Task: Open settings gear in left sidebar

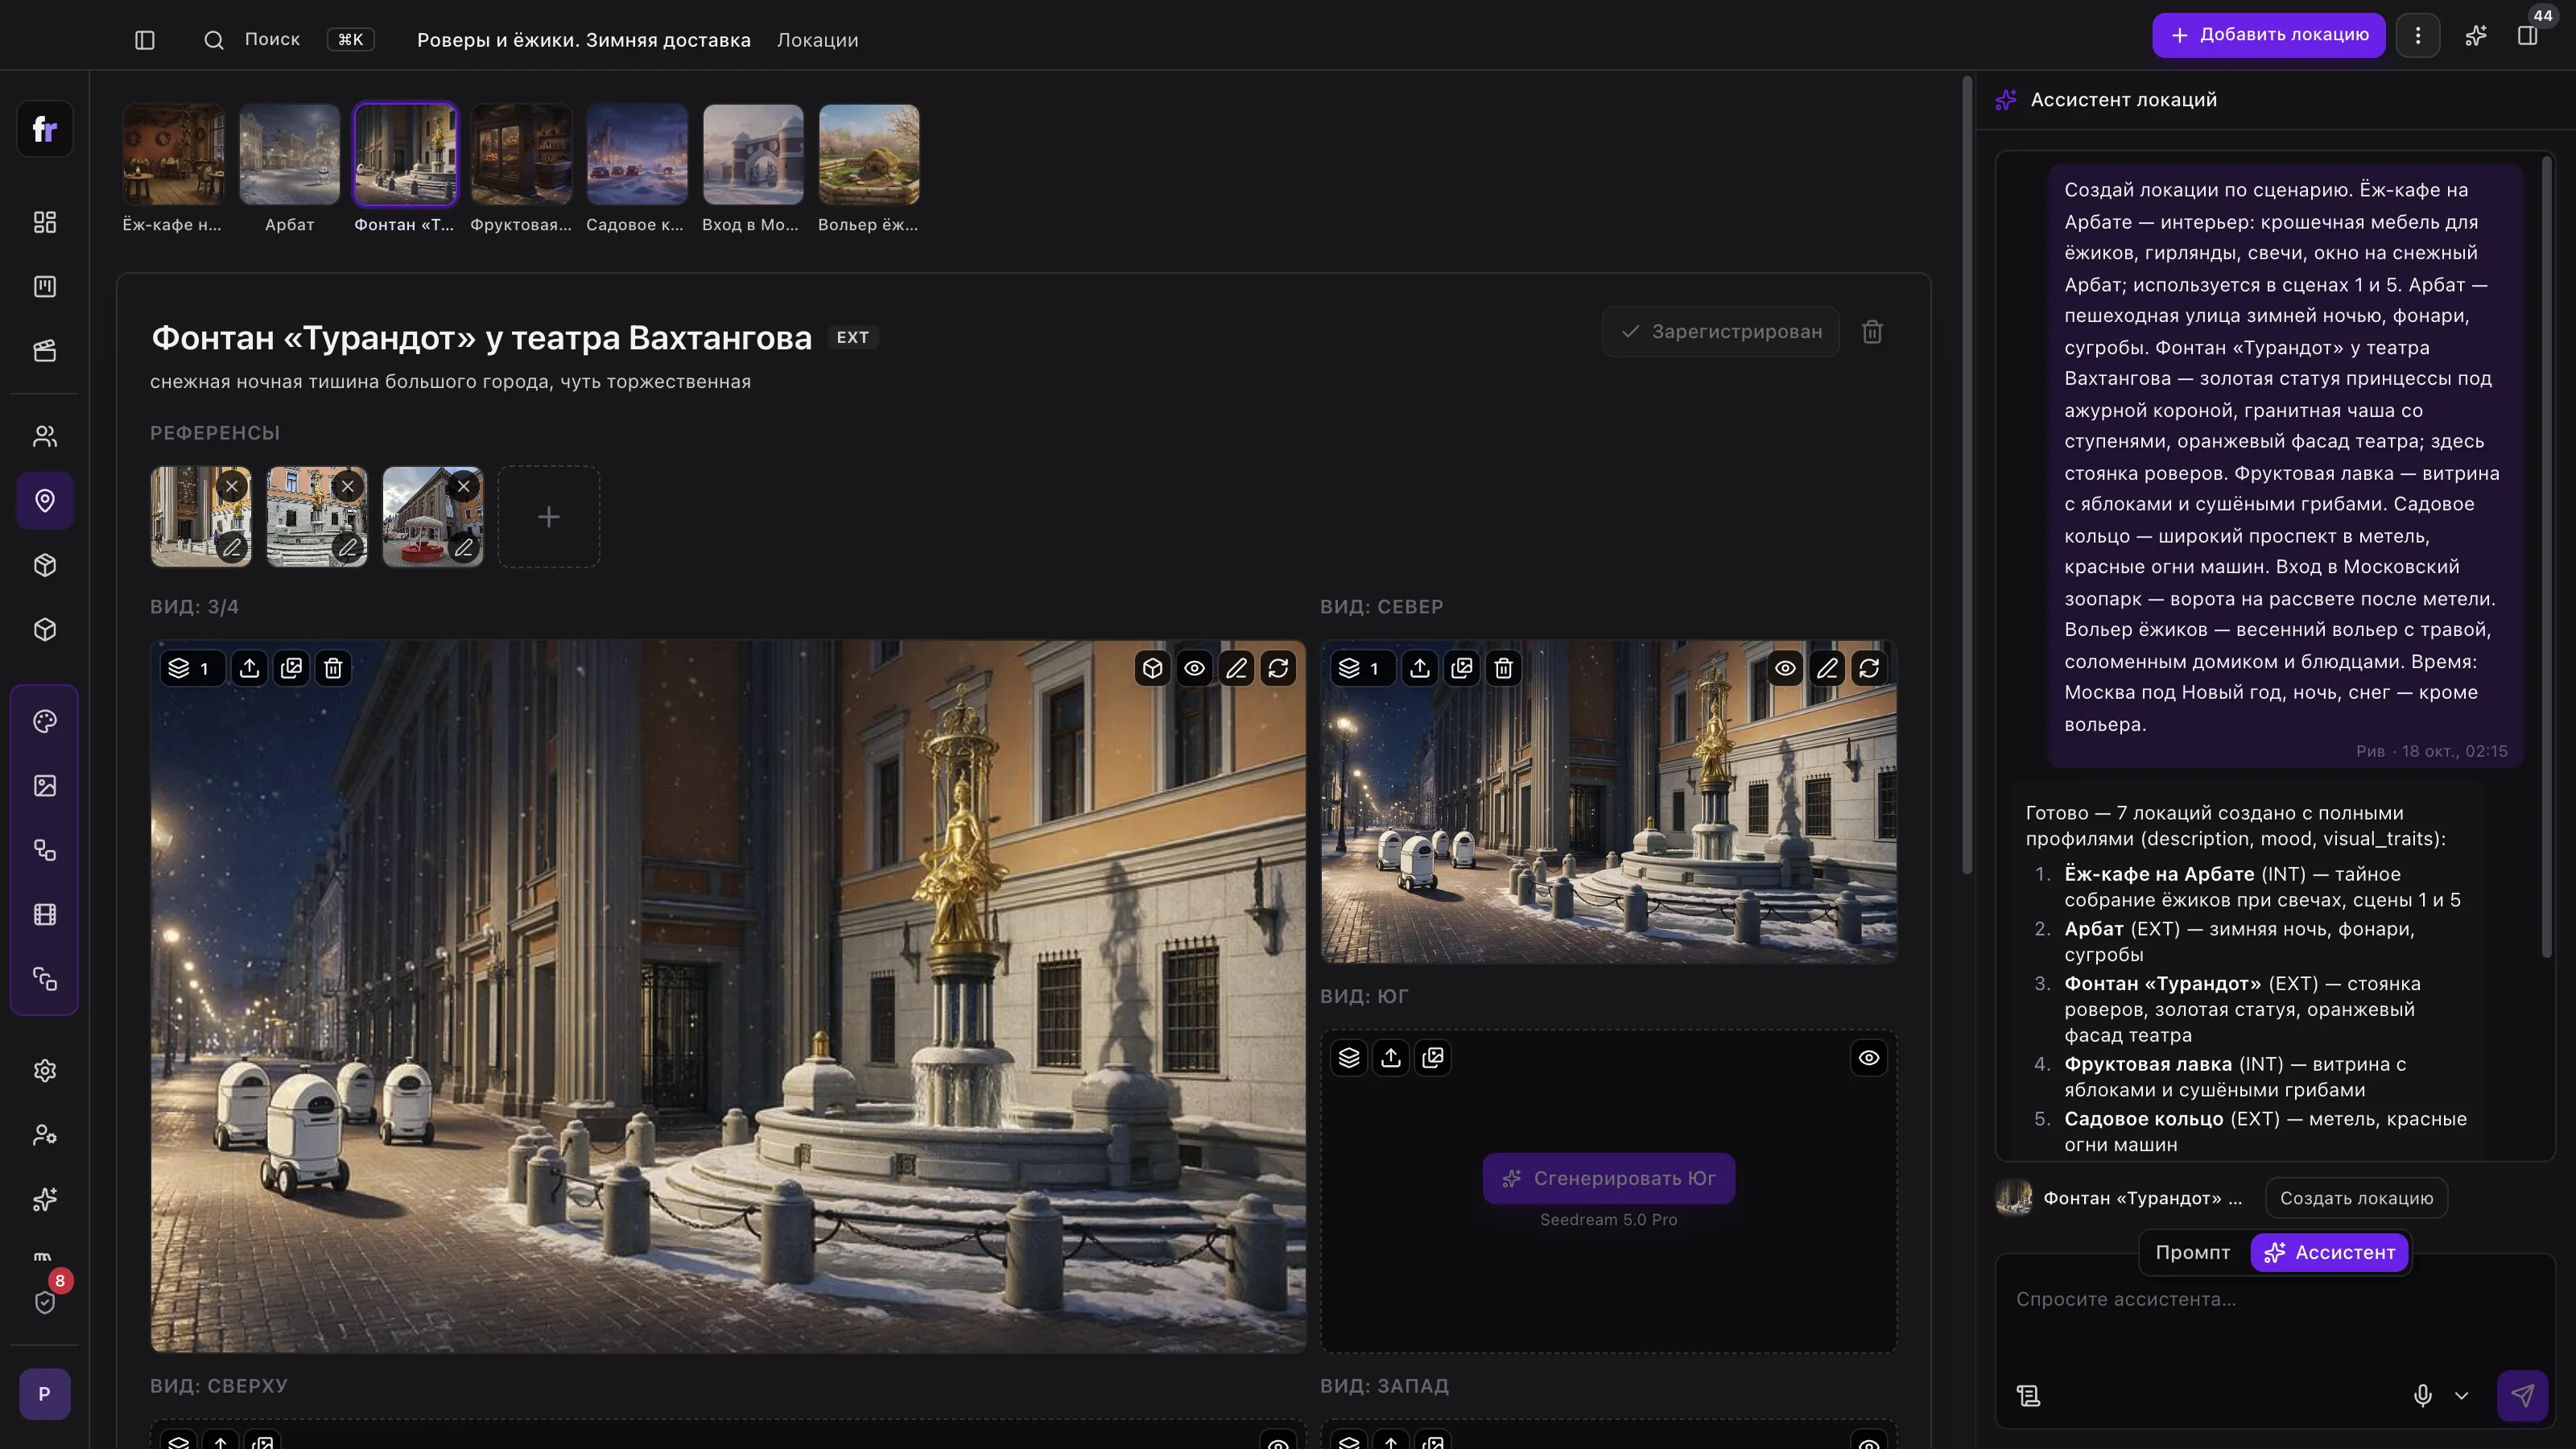Action: (x=45, y=1071)
